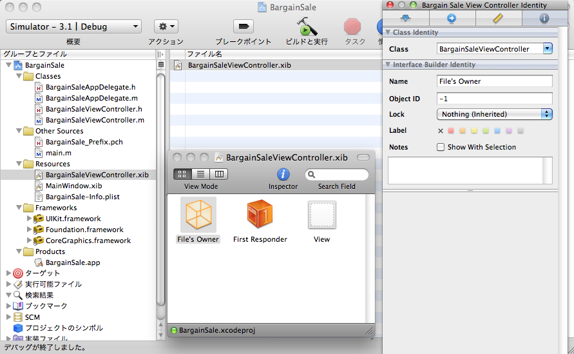Screen dimensions: 574x354
Task: Collapse the Frameworks folder
Action: tap(19, 208)
